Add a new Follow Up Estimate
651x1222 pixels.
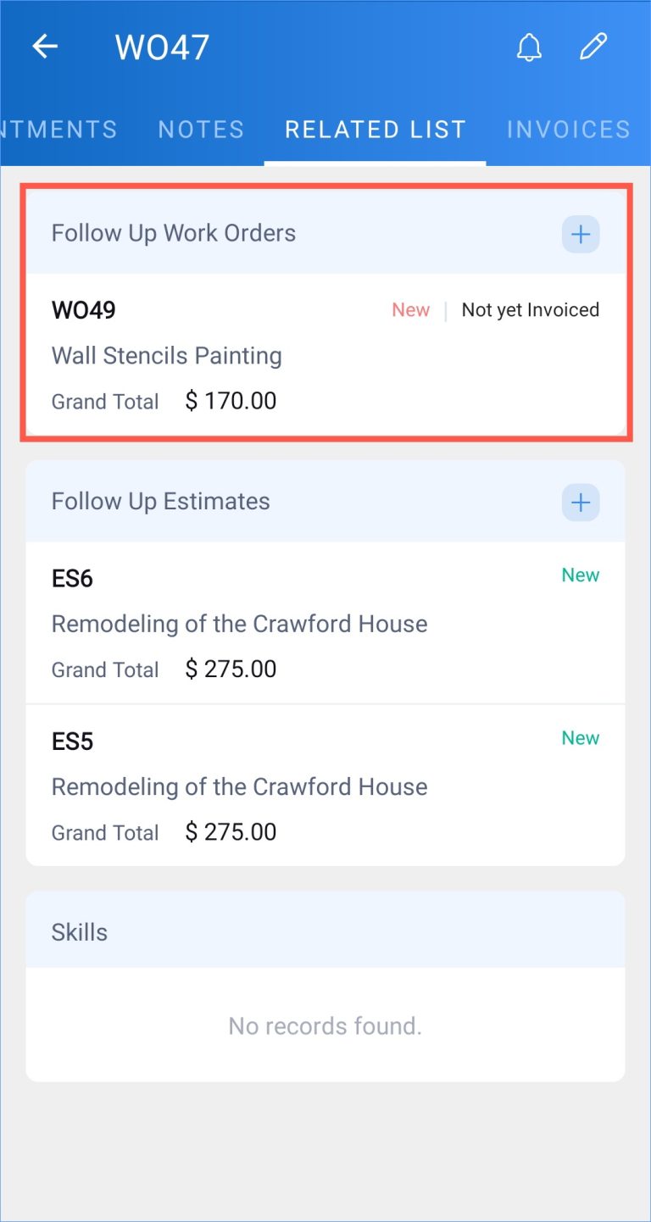click(581, 503)
